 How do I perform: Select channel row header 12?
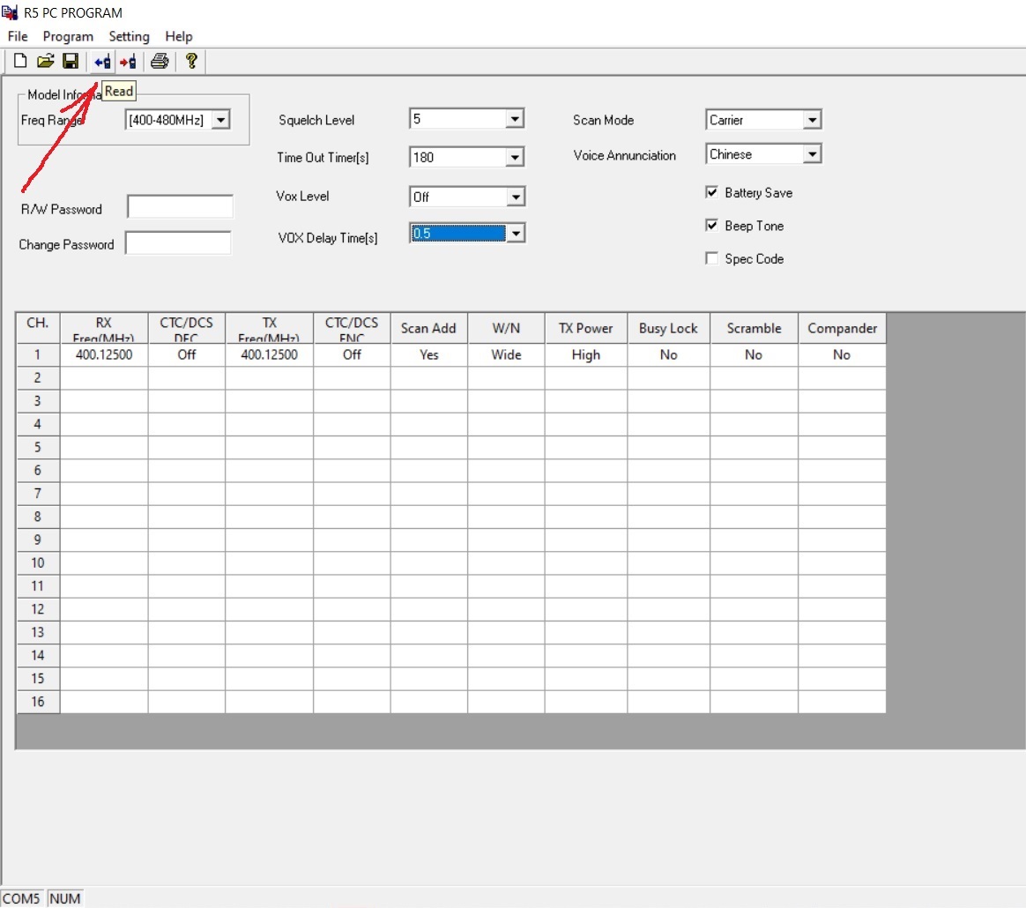click(38, 609)
